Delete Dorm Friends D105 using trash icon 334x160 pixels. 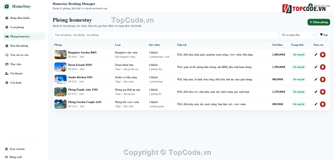point(323,67)
